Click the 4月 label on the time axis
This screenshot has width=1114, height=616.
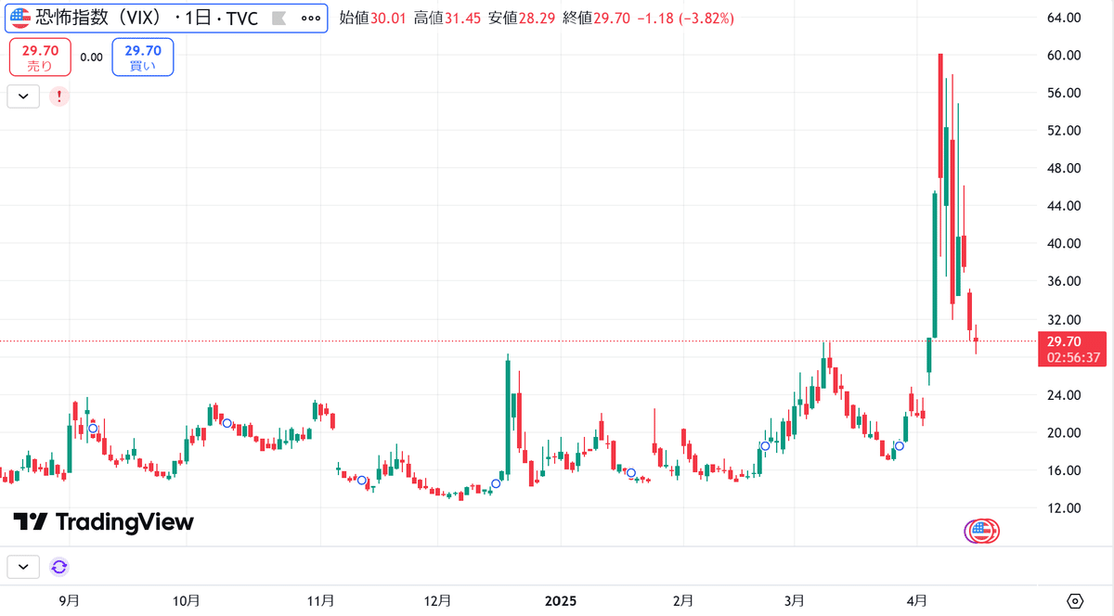(x=917, y=601)
